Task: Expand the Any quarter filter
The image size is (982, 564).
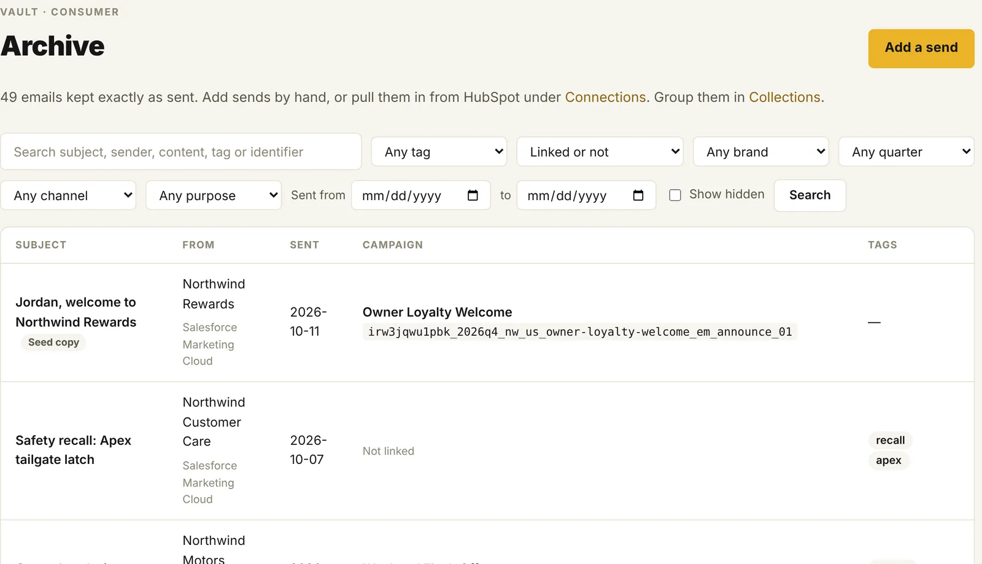Action: (906, 152)
